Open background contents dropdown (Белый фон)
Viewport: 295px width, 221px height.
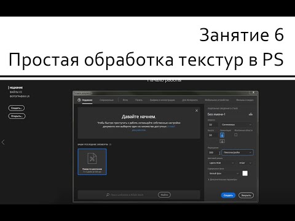click(x=224, y=174)
